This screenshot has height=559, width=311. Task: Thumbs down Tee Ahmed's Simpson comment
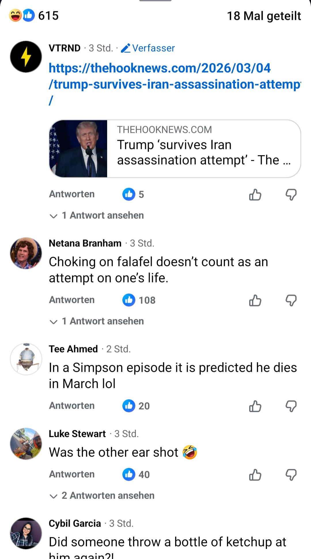click(291, 406)
